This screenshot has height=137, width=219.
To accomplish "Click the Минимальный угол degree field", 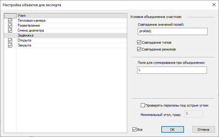I will (193, 114).
